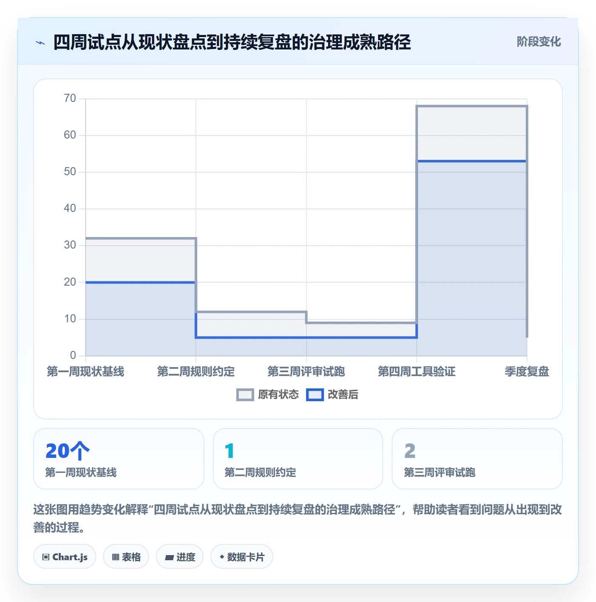
Task: Click the bar icon in the 进度 chip
Action: coord(169,558)
